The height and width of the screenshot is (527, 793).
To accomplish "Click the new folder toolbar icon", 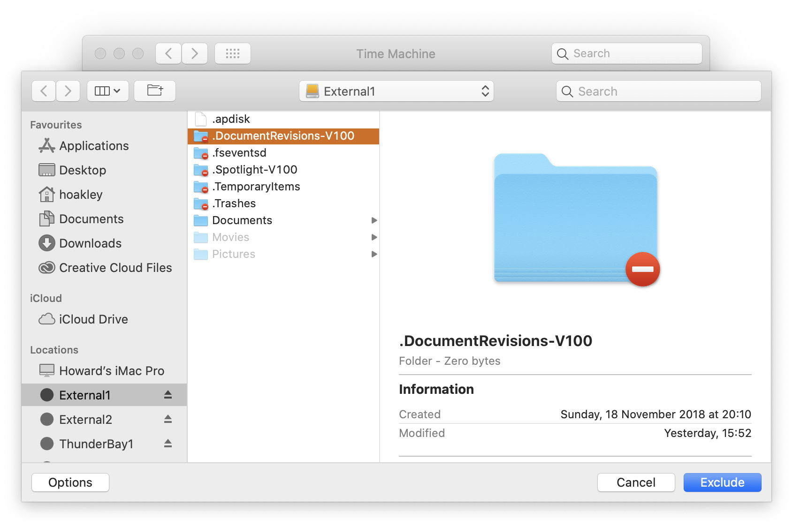I will (x=155, y=90).
